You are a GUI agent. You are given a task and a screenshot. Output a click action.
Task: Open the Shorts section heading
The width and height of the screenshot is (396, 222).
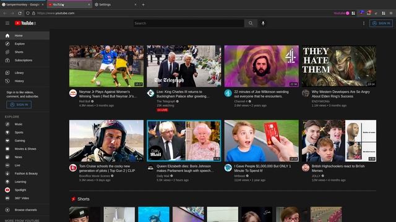pyautogui.click(x=84, y=199)
